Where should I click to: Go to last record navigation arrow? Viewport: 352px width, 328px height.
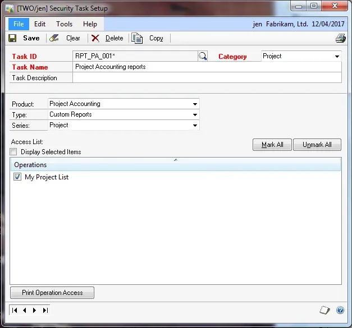click(x=45, y=310)
